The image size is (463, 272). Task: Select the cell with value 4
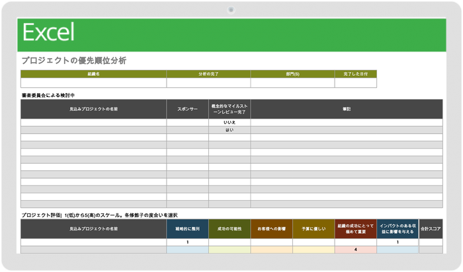point(356,250)
